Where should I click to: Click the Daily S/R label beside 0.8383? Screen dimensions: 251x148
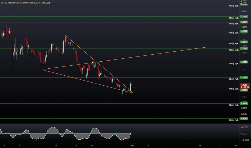[x=234, y=120]
